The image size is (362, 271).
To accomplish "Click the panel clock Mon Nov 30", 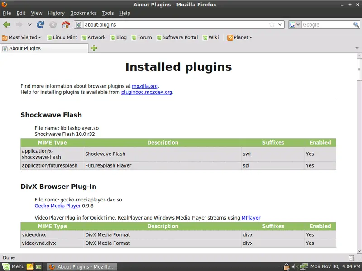I will (x=335, y=266).
